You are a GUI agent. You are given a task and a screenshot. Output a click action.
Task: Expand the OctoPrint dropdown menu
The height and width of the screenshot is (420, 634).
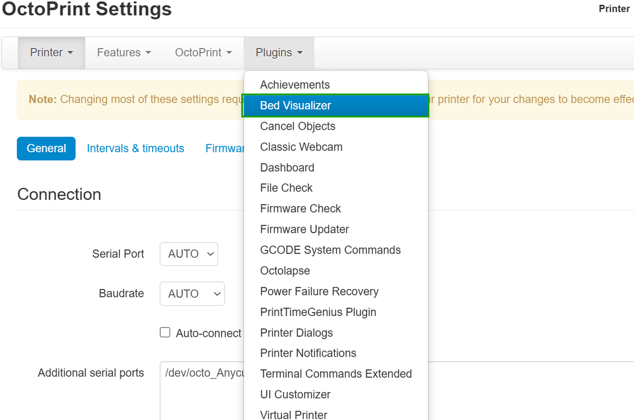coord(203,53)
